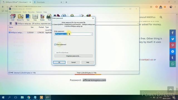Screen dimensions: 178x100
Task: Share page via Twitter sidebar icon
Action: (173, 39)
